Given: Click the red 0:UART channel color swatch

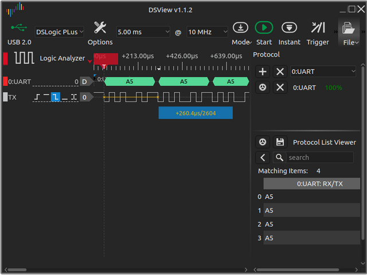Looking at the screenshot, I should coord(6,81).
